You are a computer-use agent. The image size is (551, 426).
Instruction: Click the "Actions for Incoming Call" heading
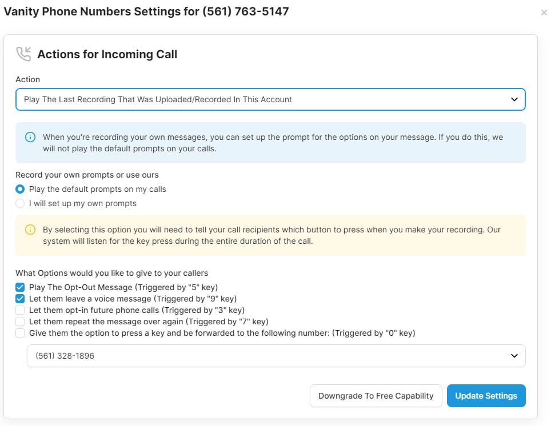coord(107,54)
